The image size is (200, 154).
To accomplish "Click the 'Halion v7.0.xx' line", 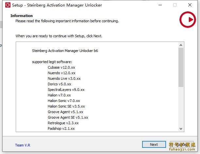I will pyautogui.click(x=59, y=95).
